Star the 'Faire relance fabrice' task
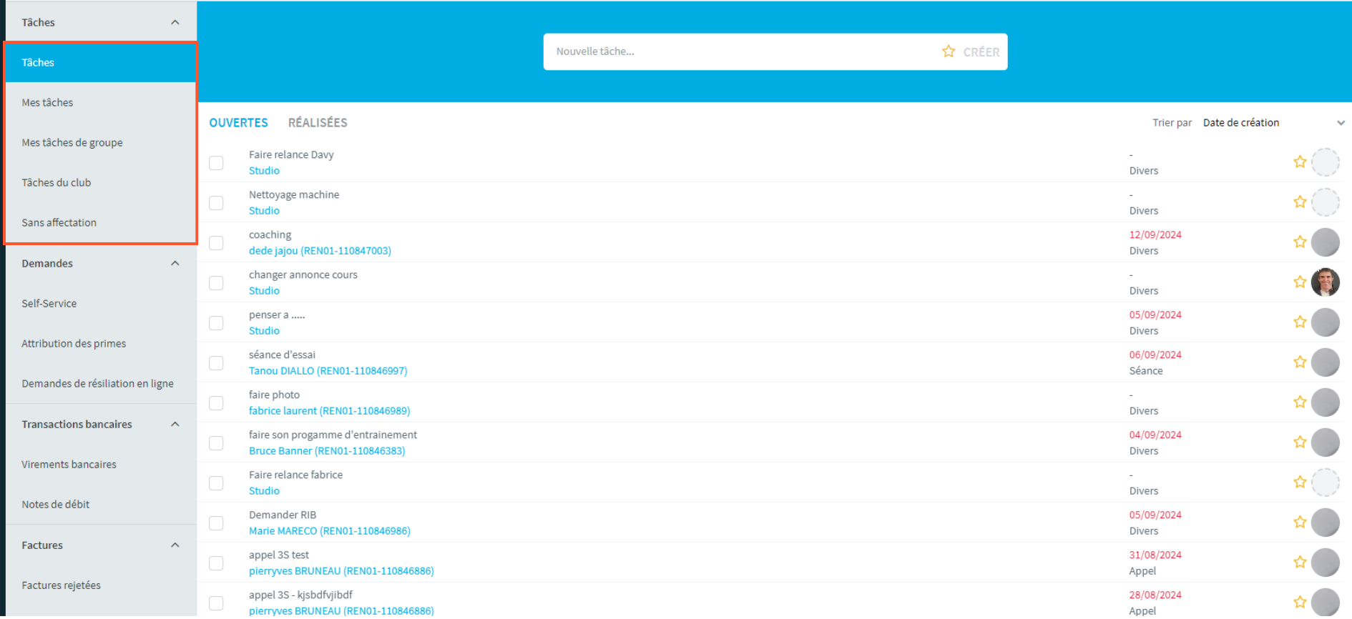Viewport: 1352px width, 619px height. pos(1300,482)
